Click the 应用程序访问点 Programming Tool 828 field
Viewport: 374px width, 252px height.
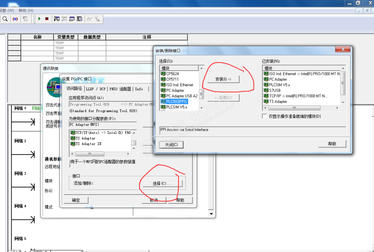[111, 104]
